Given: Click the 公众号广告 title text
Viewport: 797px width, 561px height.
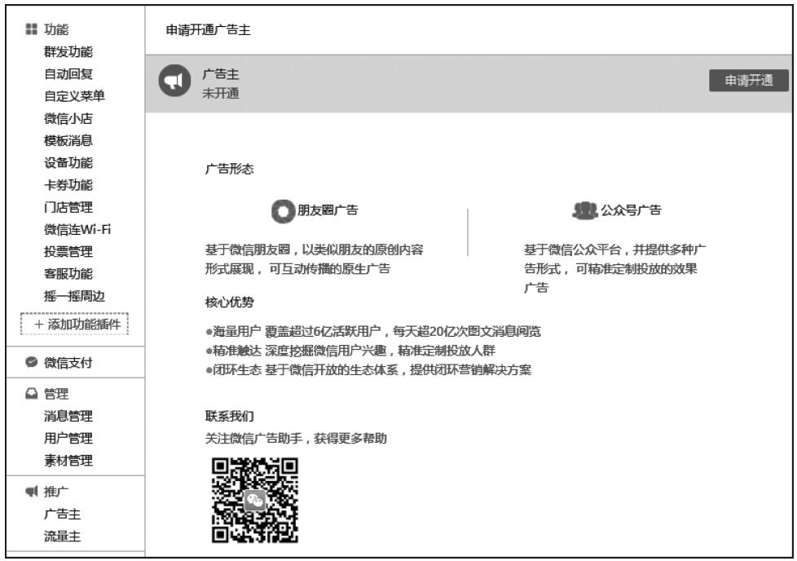Looking at the screenshot, I should (x=631, y=210).
